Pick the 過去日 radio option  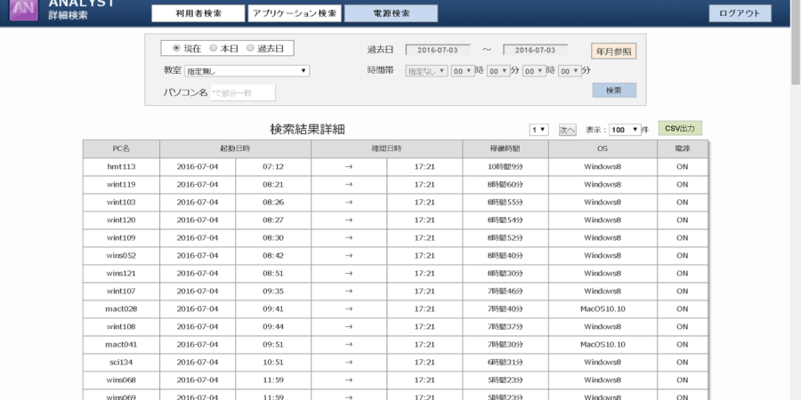click(250, 48)
